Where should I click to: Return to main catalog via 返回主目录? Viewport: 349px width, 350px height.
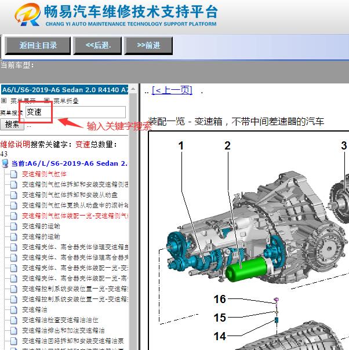click(x=38, y=46)
